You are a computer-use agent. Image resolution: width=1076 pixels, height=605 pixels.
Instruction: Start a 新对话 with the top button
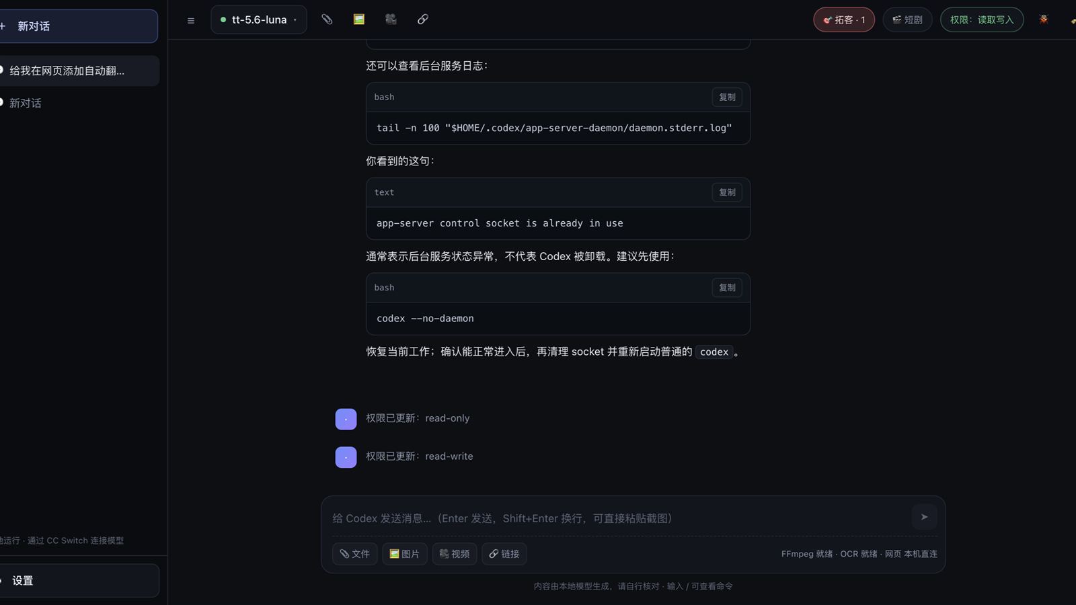click(79, 26)
